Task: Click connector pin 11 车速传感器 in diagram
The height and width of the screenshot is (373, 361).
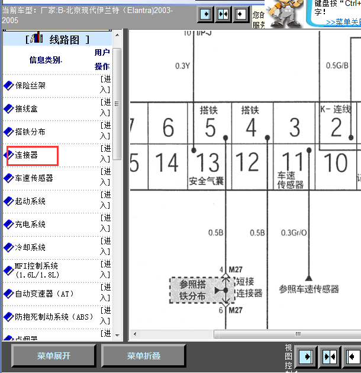Action: click(294, 167)
